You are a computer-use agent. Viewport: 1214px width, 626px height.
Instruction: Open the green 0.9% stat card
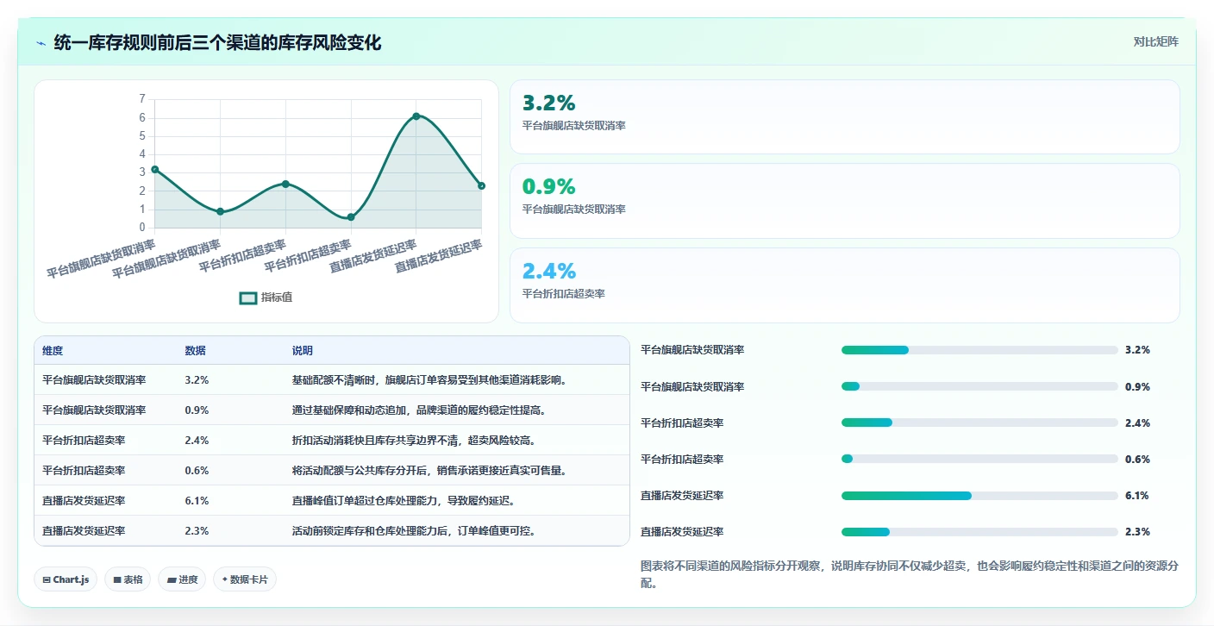(844, 201)
